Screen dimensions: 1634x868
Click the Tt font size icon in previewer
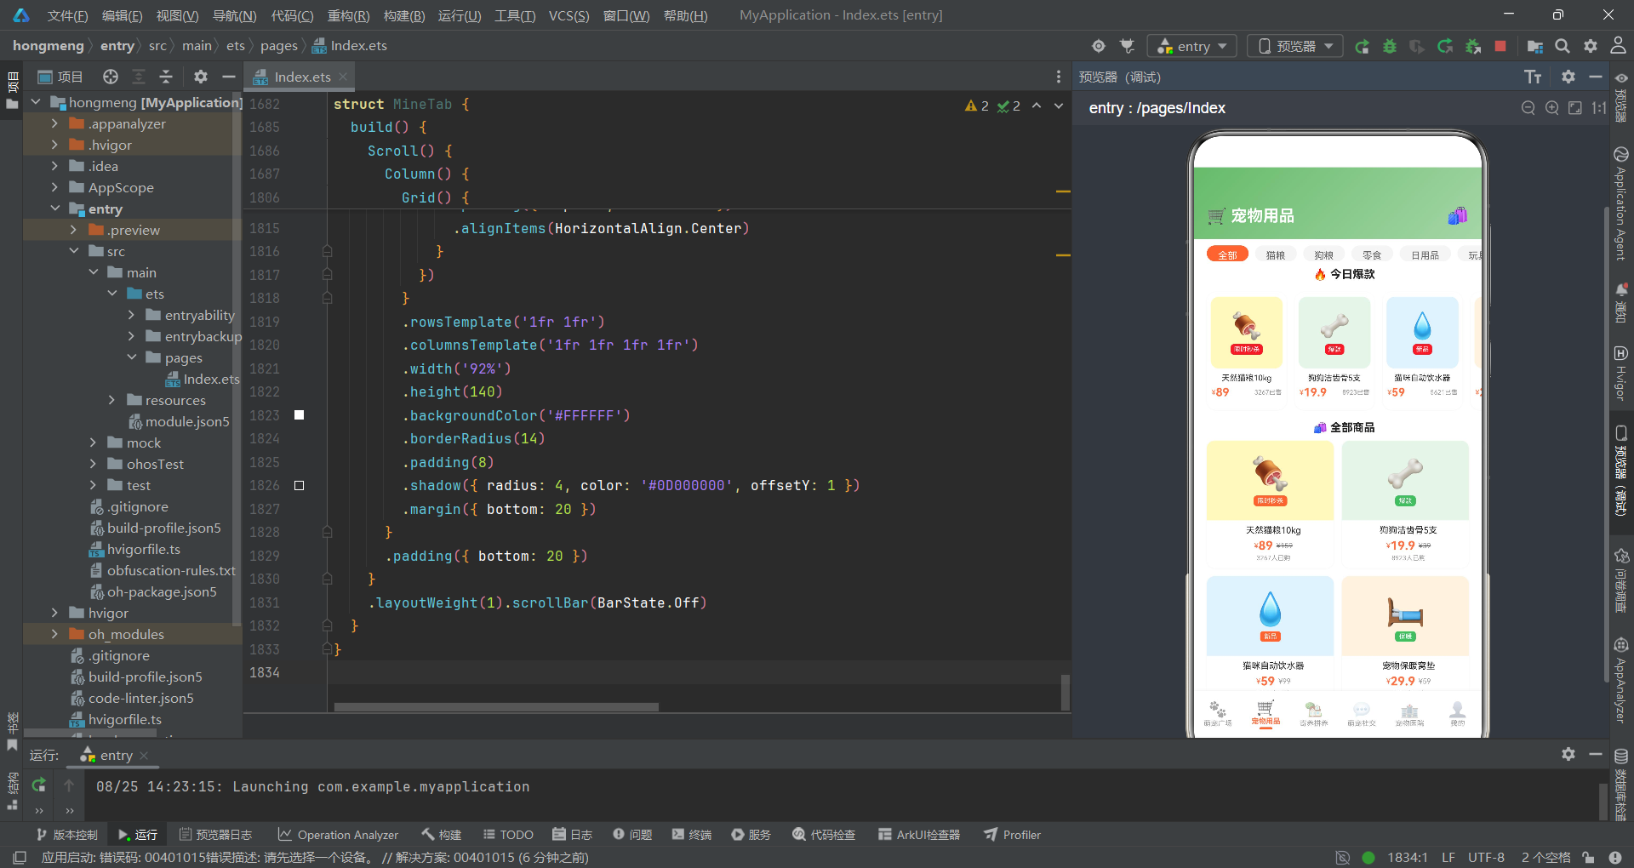point(1533,77)
